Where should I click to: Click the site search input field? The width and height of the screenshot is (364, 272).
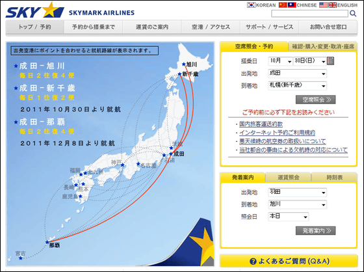coord(309,14)
